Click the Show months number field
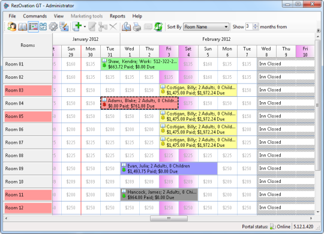 point(249,26)
